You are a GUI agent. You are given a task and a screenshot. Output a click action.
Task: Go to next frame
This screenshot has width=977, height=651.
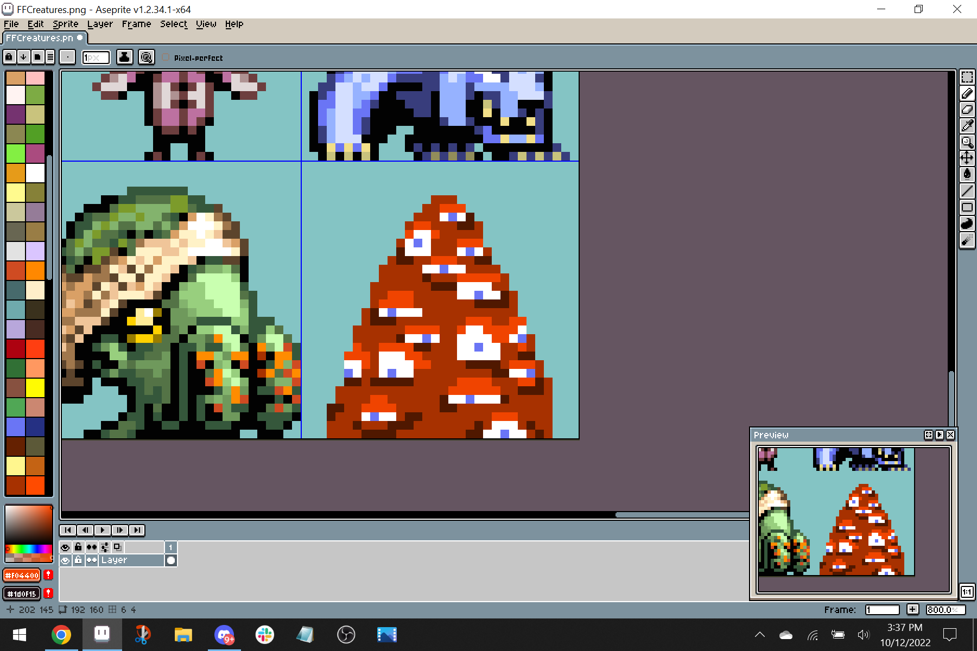120,530
